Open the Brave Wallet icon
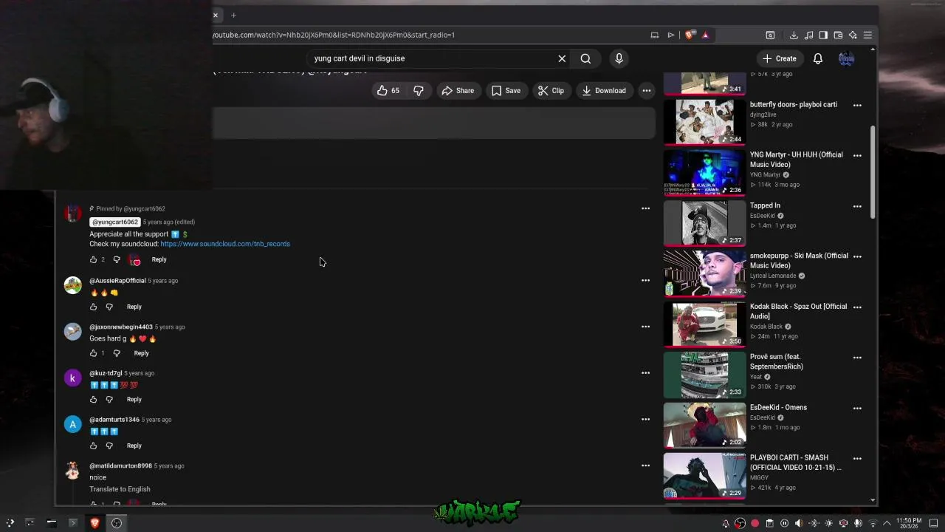 [x=838, y=35]
